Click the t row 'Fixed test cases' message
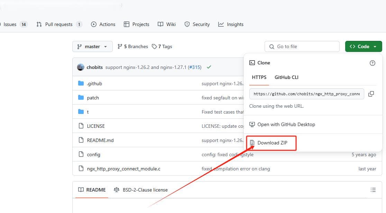 [222, 112]
